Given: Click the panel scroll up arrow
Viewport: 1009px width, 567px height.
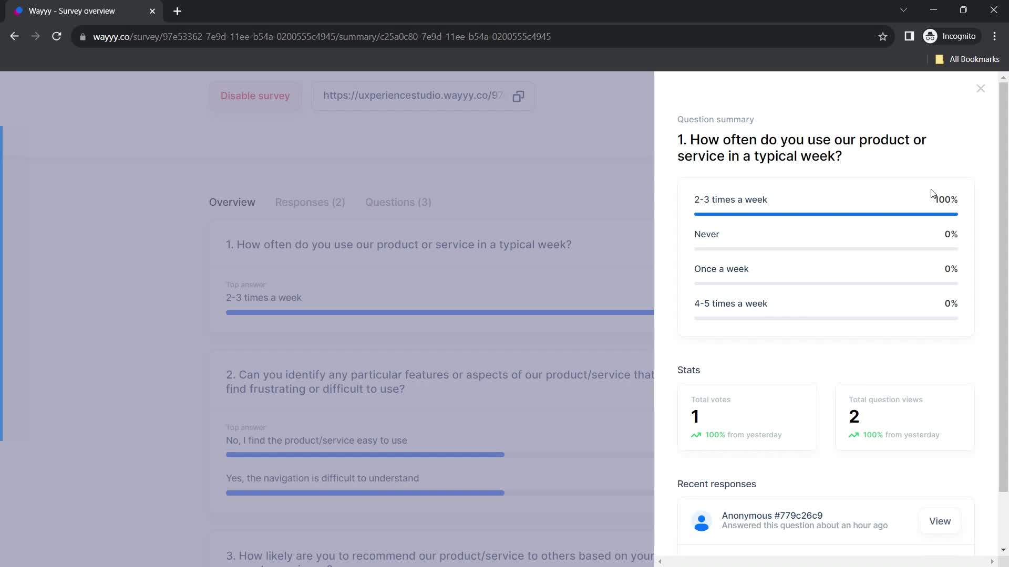Looking at the screenshot, I should pos(1003,77).
